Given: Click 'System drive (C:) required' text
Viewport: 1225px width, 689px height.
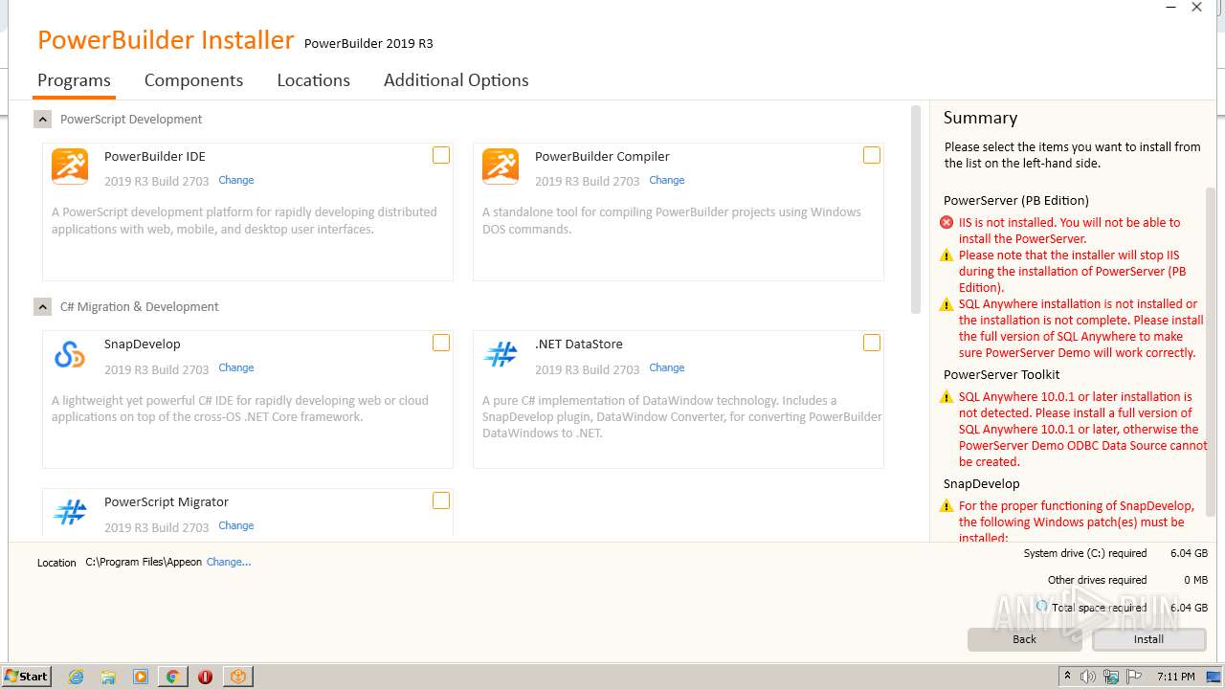Looking at the screenshot, I should (1085, 554).
